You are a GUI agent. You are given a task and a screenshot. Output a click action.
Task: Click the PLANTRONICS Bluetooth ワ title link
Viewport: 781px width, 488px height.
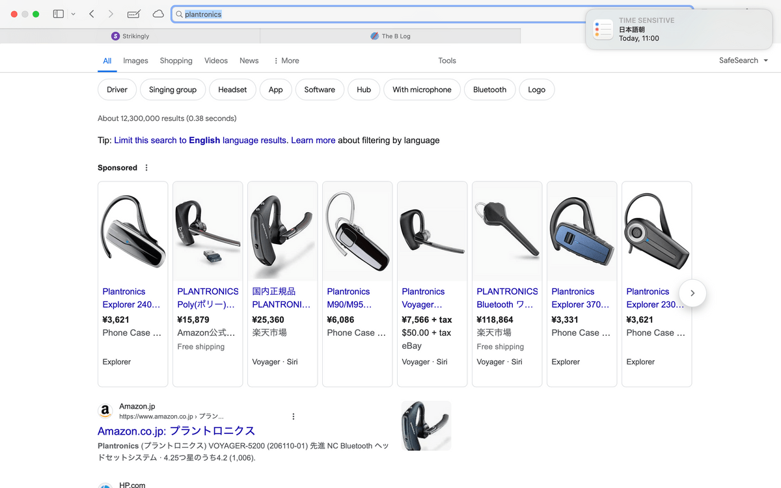[507, 298]
